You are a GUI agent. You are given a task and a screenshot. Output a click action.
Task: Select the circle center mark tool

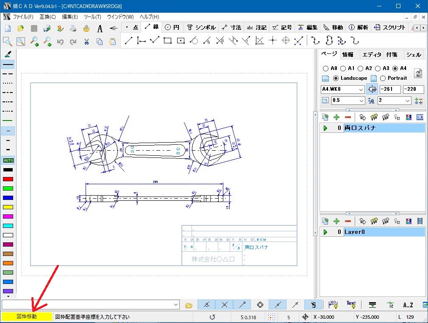[286, 41]
